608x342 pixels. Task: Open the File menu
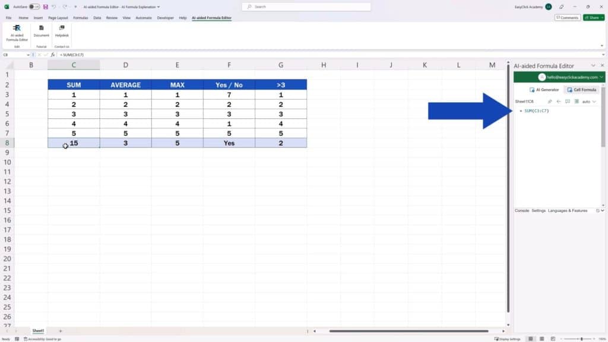[8, 18]
